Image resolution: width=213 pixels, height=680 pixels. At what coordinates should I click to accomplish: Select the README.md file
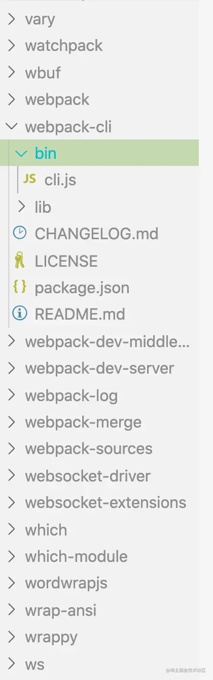coord(80,314)
